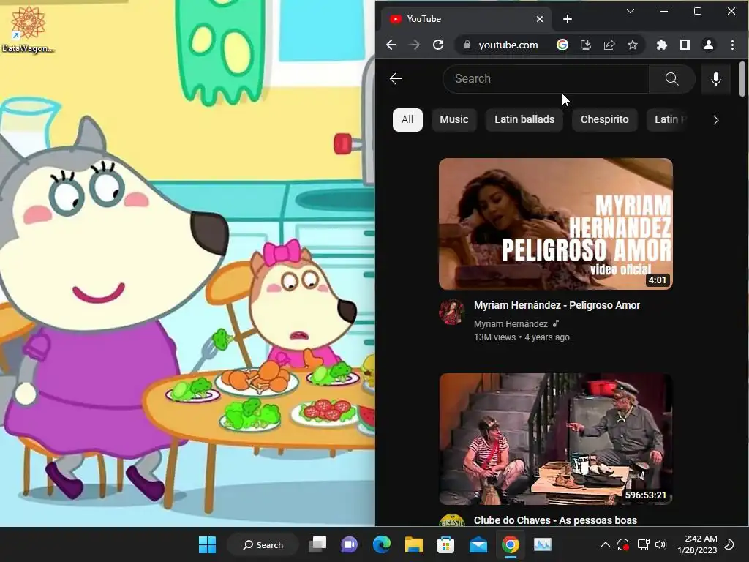Open the Windows Start menu
The image size is (749, 562).
207,544
